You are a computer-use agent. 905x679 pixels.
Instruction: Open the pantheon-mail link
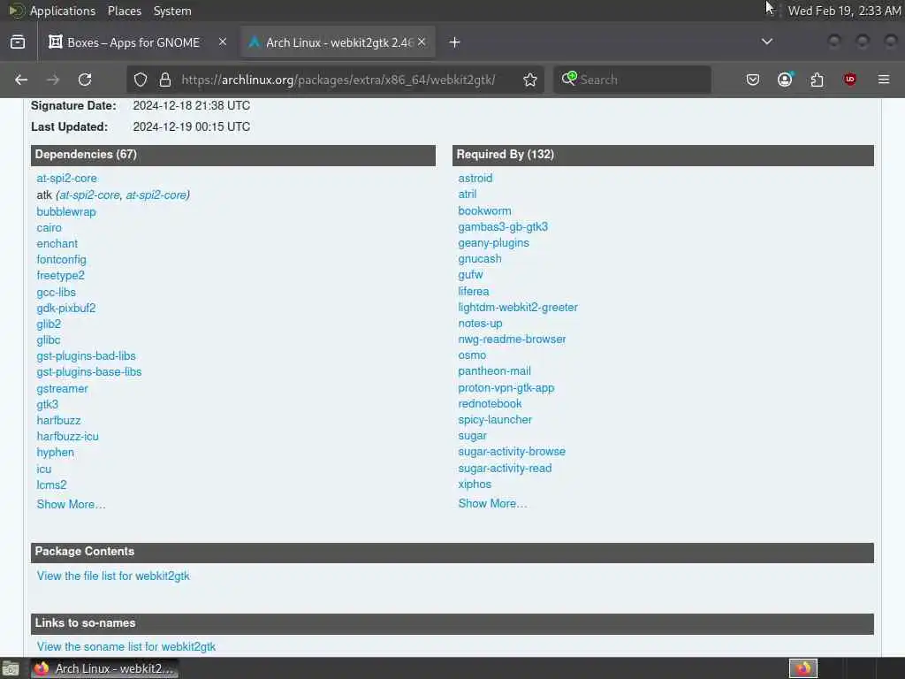click(x=494, y=370)
